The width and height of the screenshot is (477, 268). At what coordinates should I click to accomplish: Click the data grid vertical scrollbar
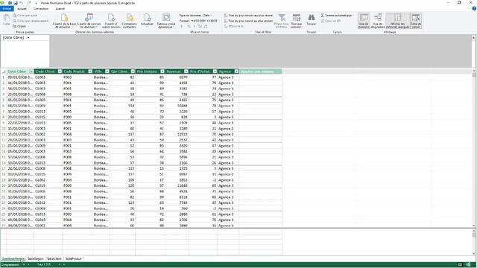click(x=474, y=149)
